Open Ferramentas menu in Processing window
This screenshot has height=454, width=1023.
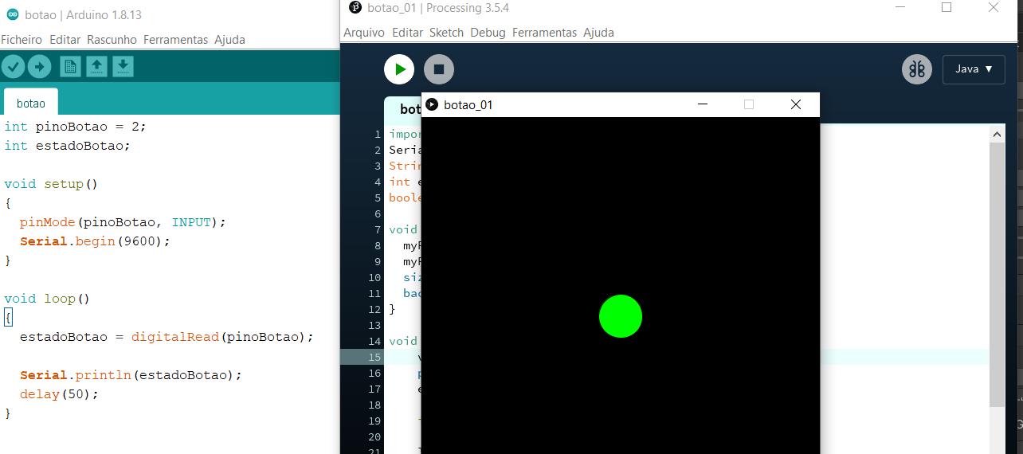coord(544,33)
